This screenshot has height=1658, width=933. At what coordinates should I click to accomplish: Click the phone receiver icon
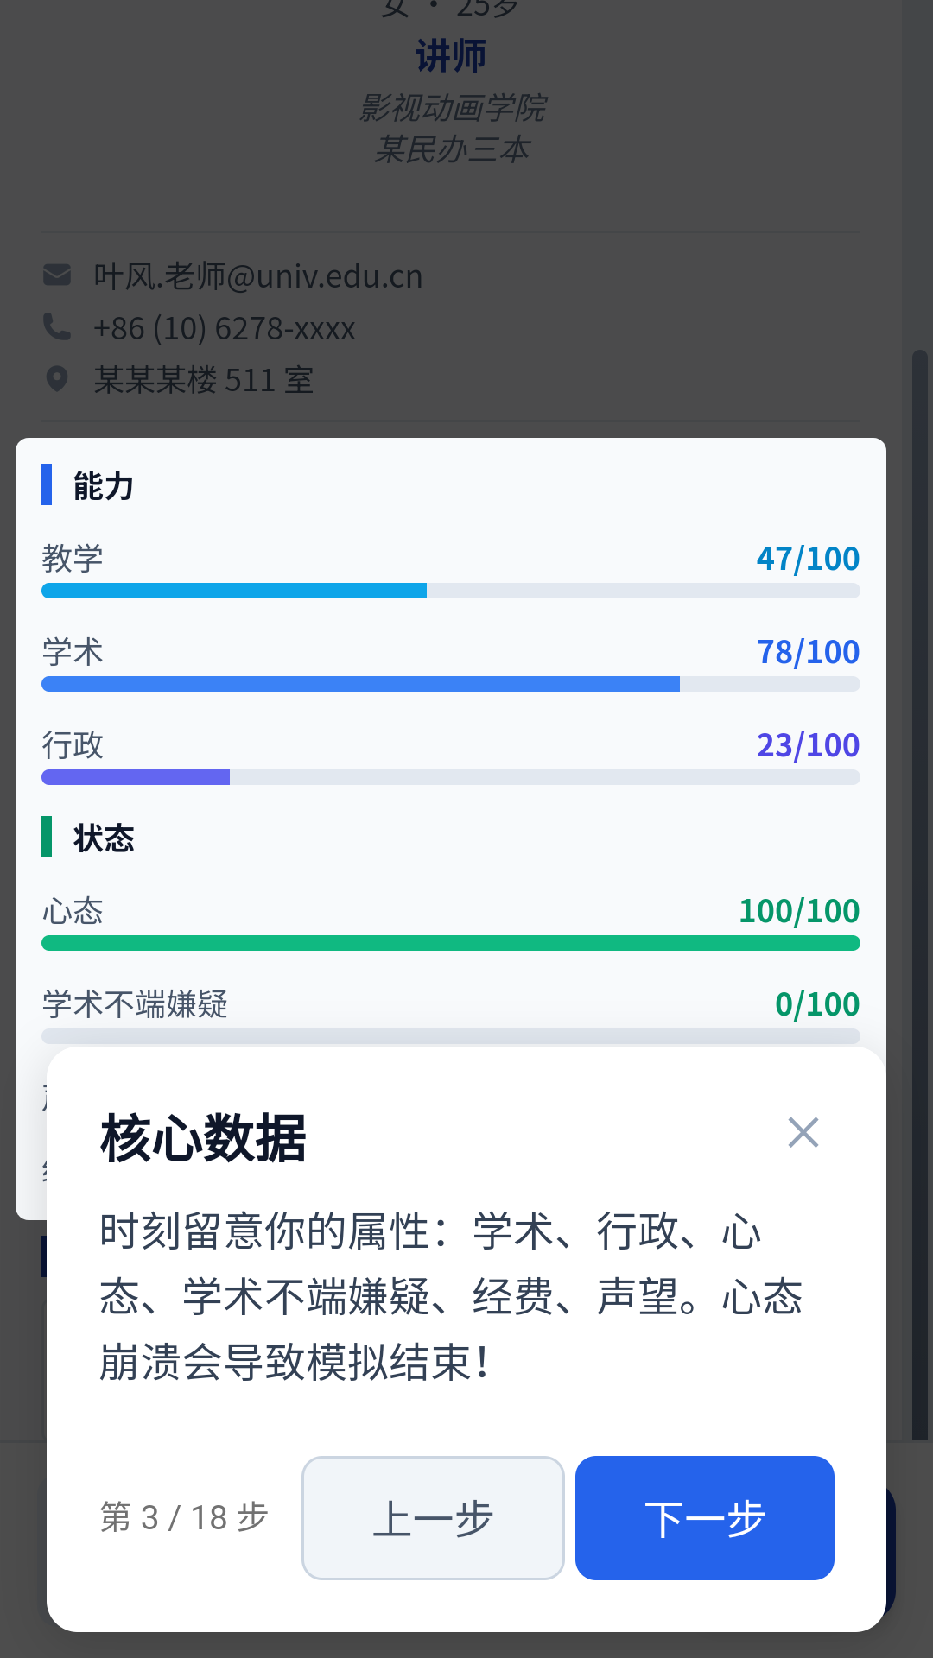(56, 326)
